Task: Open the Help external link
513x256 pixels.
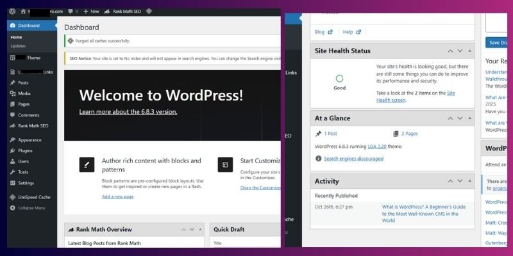Action: pyautogui.click(x=351, y=32)
